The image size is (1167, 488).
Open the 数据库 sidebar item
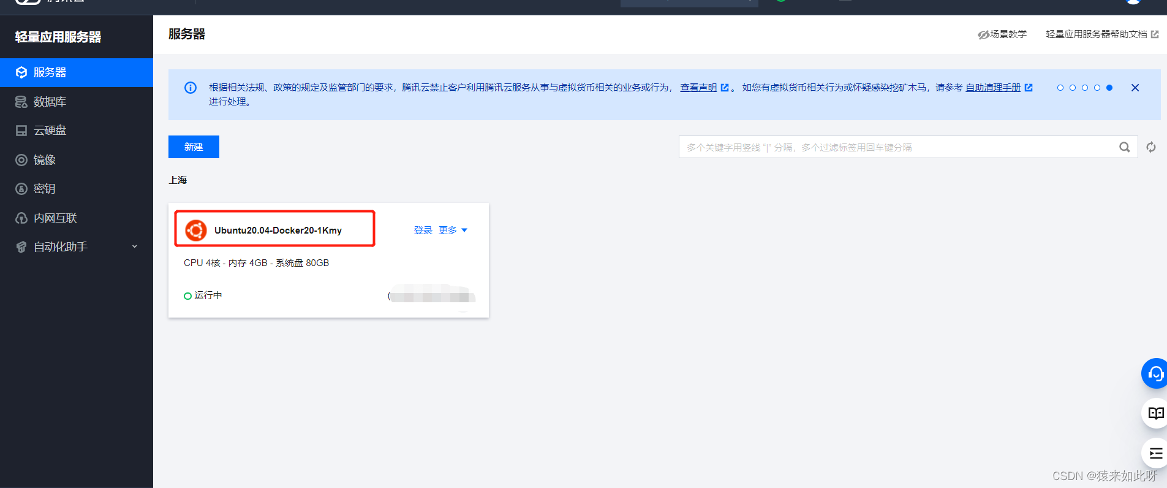click(76, 102)
